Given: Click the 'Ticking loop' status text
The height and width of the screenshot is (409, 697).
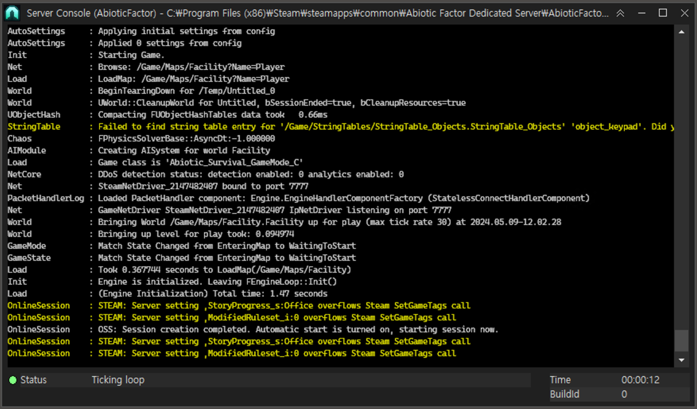Looking at the screenshot, I should click(118, 380).
